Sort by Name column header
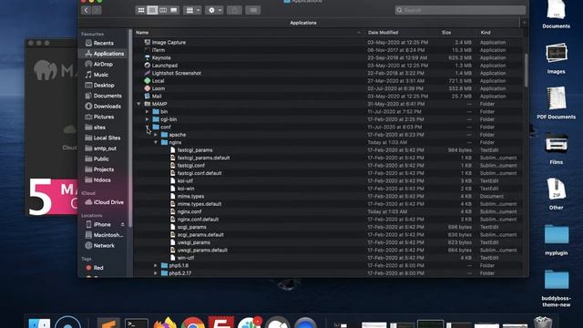 (249, 33)
